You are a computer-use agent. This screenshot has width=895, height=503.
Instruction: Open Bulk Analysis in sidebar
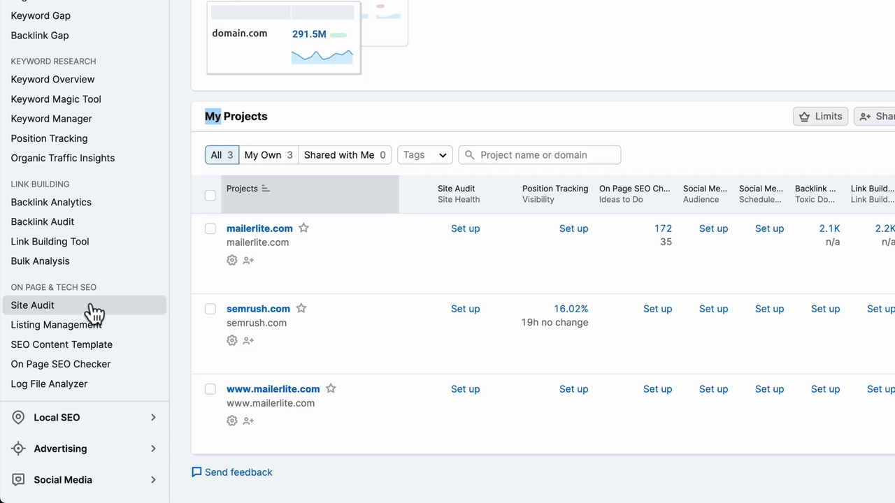pyautogui.click(x=40, y=261)
